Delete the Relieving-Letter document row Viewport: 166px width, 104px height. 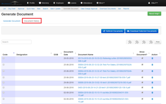(152, 58)
